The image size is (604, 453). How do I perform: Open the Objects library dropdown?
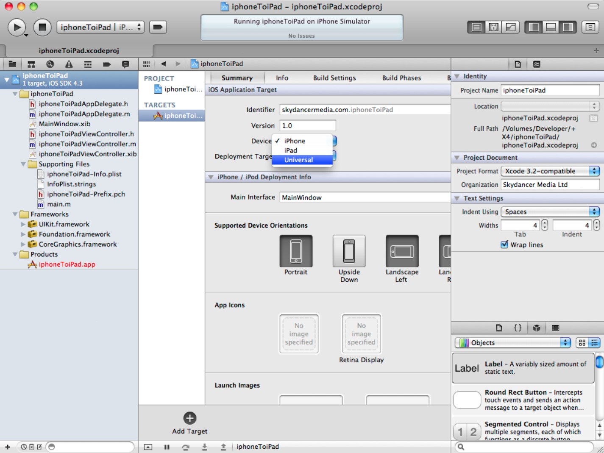click(x=513, y=343)
